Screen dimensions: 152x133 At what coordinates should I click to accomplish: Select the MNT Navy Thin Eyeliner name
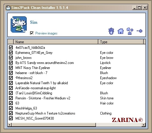tap(33, 68)
